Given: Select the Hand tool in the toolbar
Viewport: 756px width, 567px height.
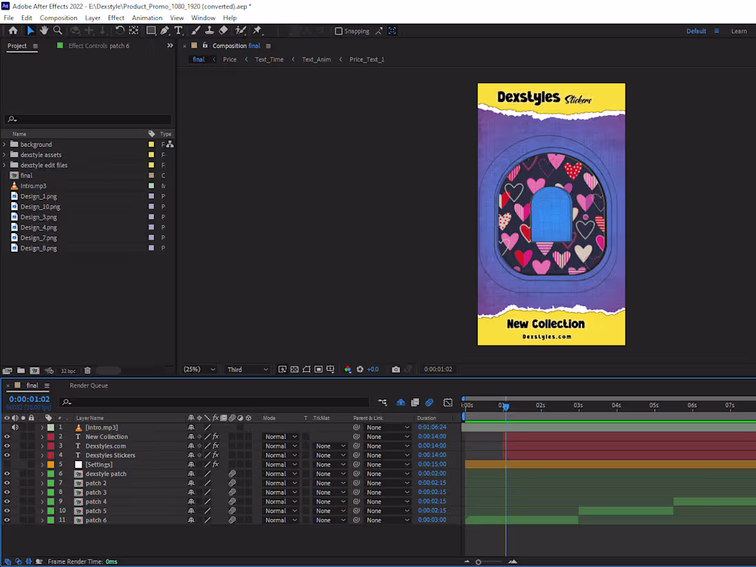Looking at the screenshot, I should click(44, 30).
